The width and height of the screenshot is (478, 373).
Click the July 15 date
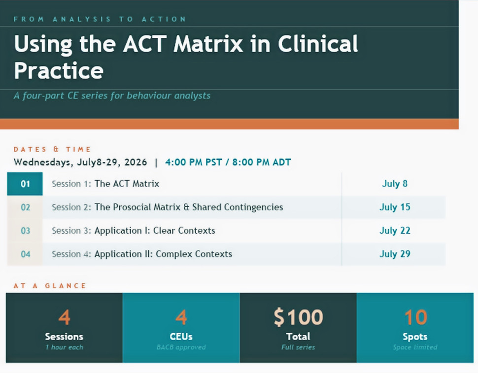(x=394, y=207)
